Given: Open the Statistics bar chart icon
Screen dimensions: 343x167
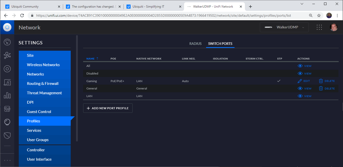Looking at the screenshot, I should tap(7, 96).
